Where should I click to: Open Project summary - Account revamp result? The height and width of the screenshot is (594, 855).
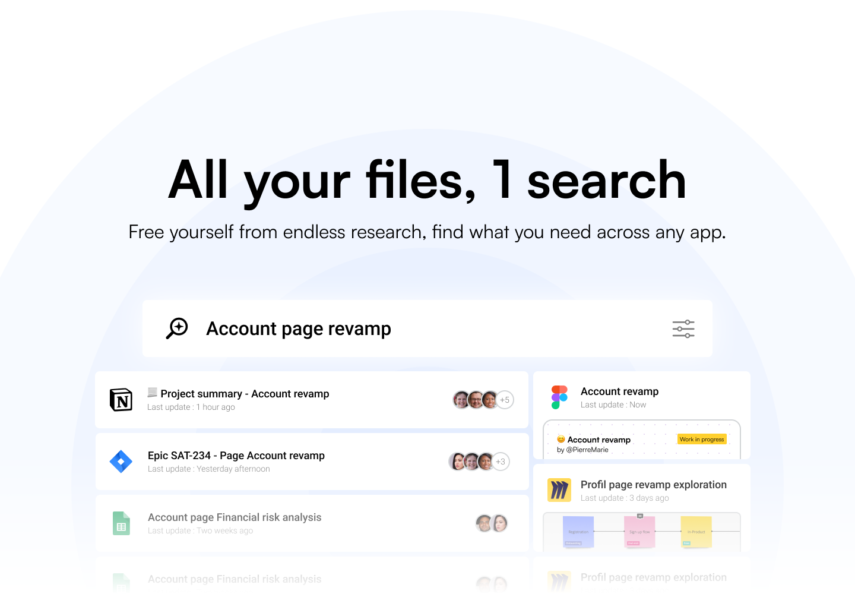pos(312,400)
